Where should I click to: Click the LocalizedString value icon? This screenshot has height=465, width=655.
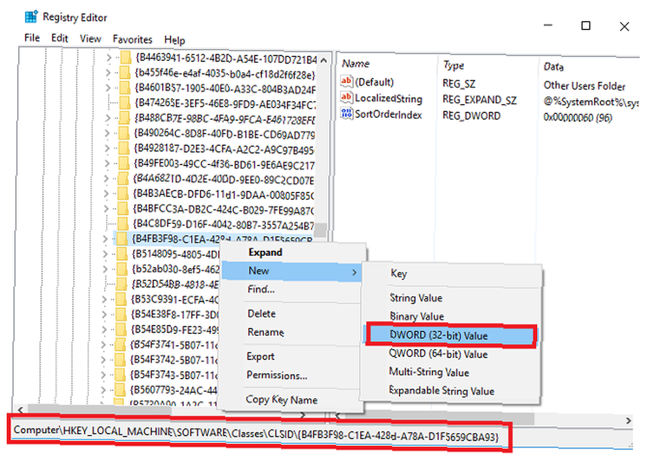[x=346, y=98]
